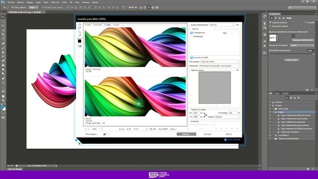Toggle the Capturar sombras checkbox
The height and width of the screenshot is (179, 318).
coord(270,22)
